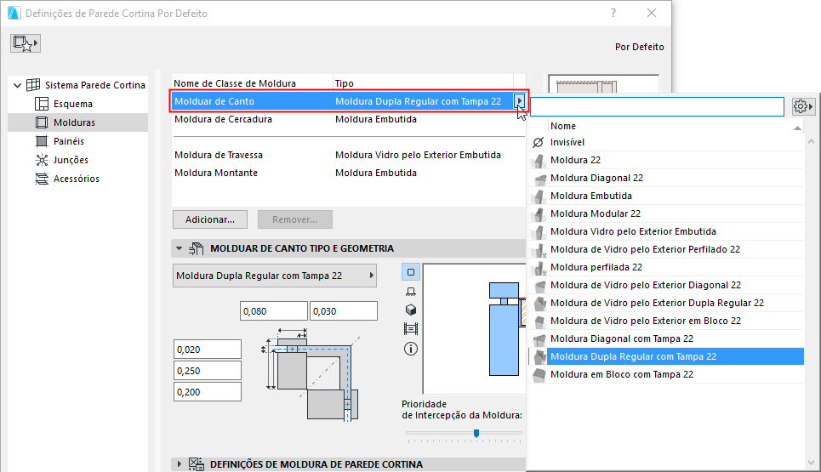
Task: Click the 0,250 dimension field
Action: (208, 371)
